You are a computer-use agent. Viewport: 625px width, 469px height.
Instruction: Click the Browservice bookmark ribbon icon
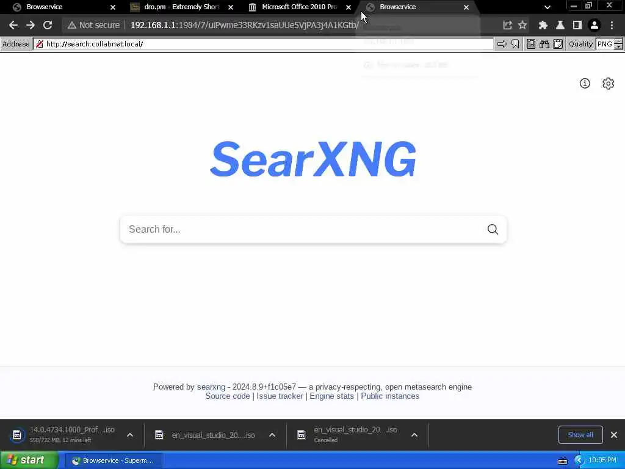point(515,44)
